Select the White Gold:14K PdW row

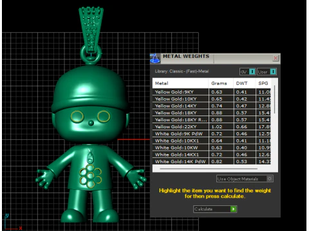[x=212, y=162]
